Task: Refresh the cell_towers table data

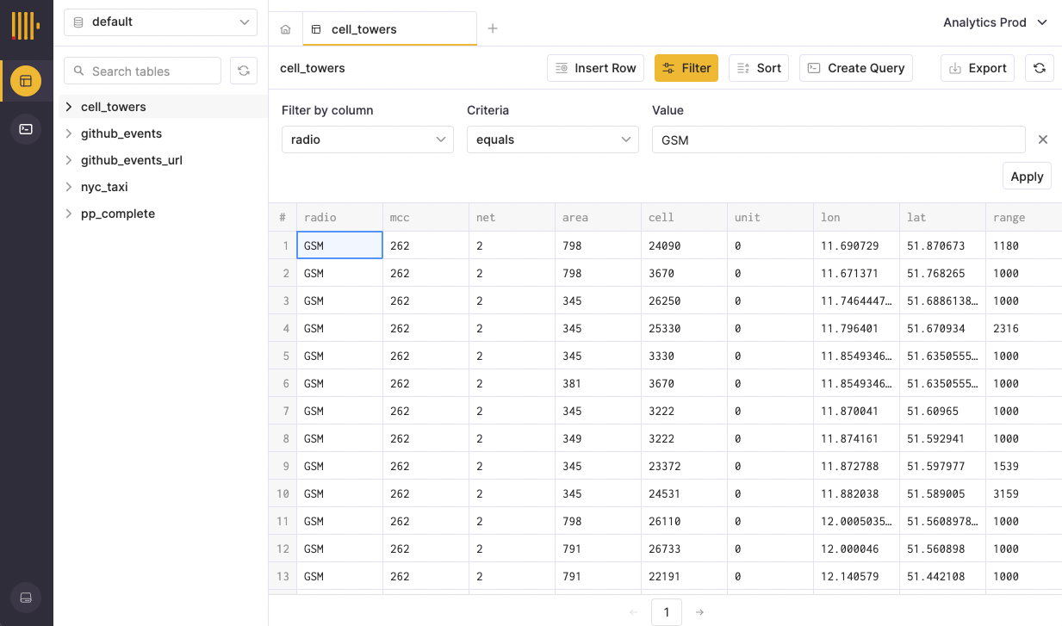Action: click(1040, 68)
